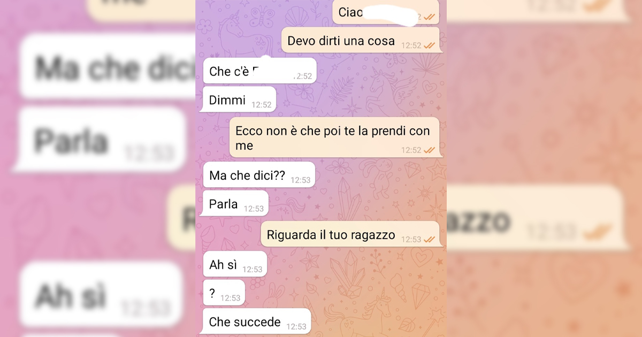Click the 'Ciao' message at the top
The image size is (642, 337).
click(x=386, y=12)
